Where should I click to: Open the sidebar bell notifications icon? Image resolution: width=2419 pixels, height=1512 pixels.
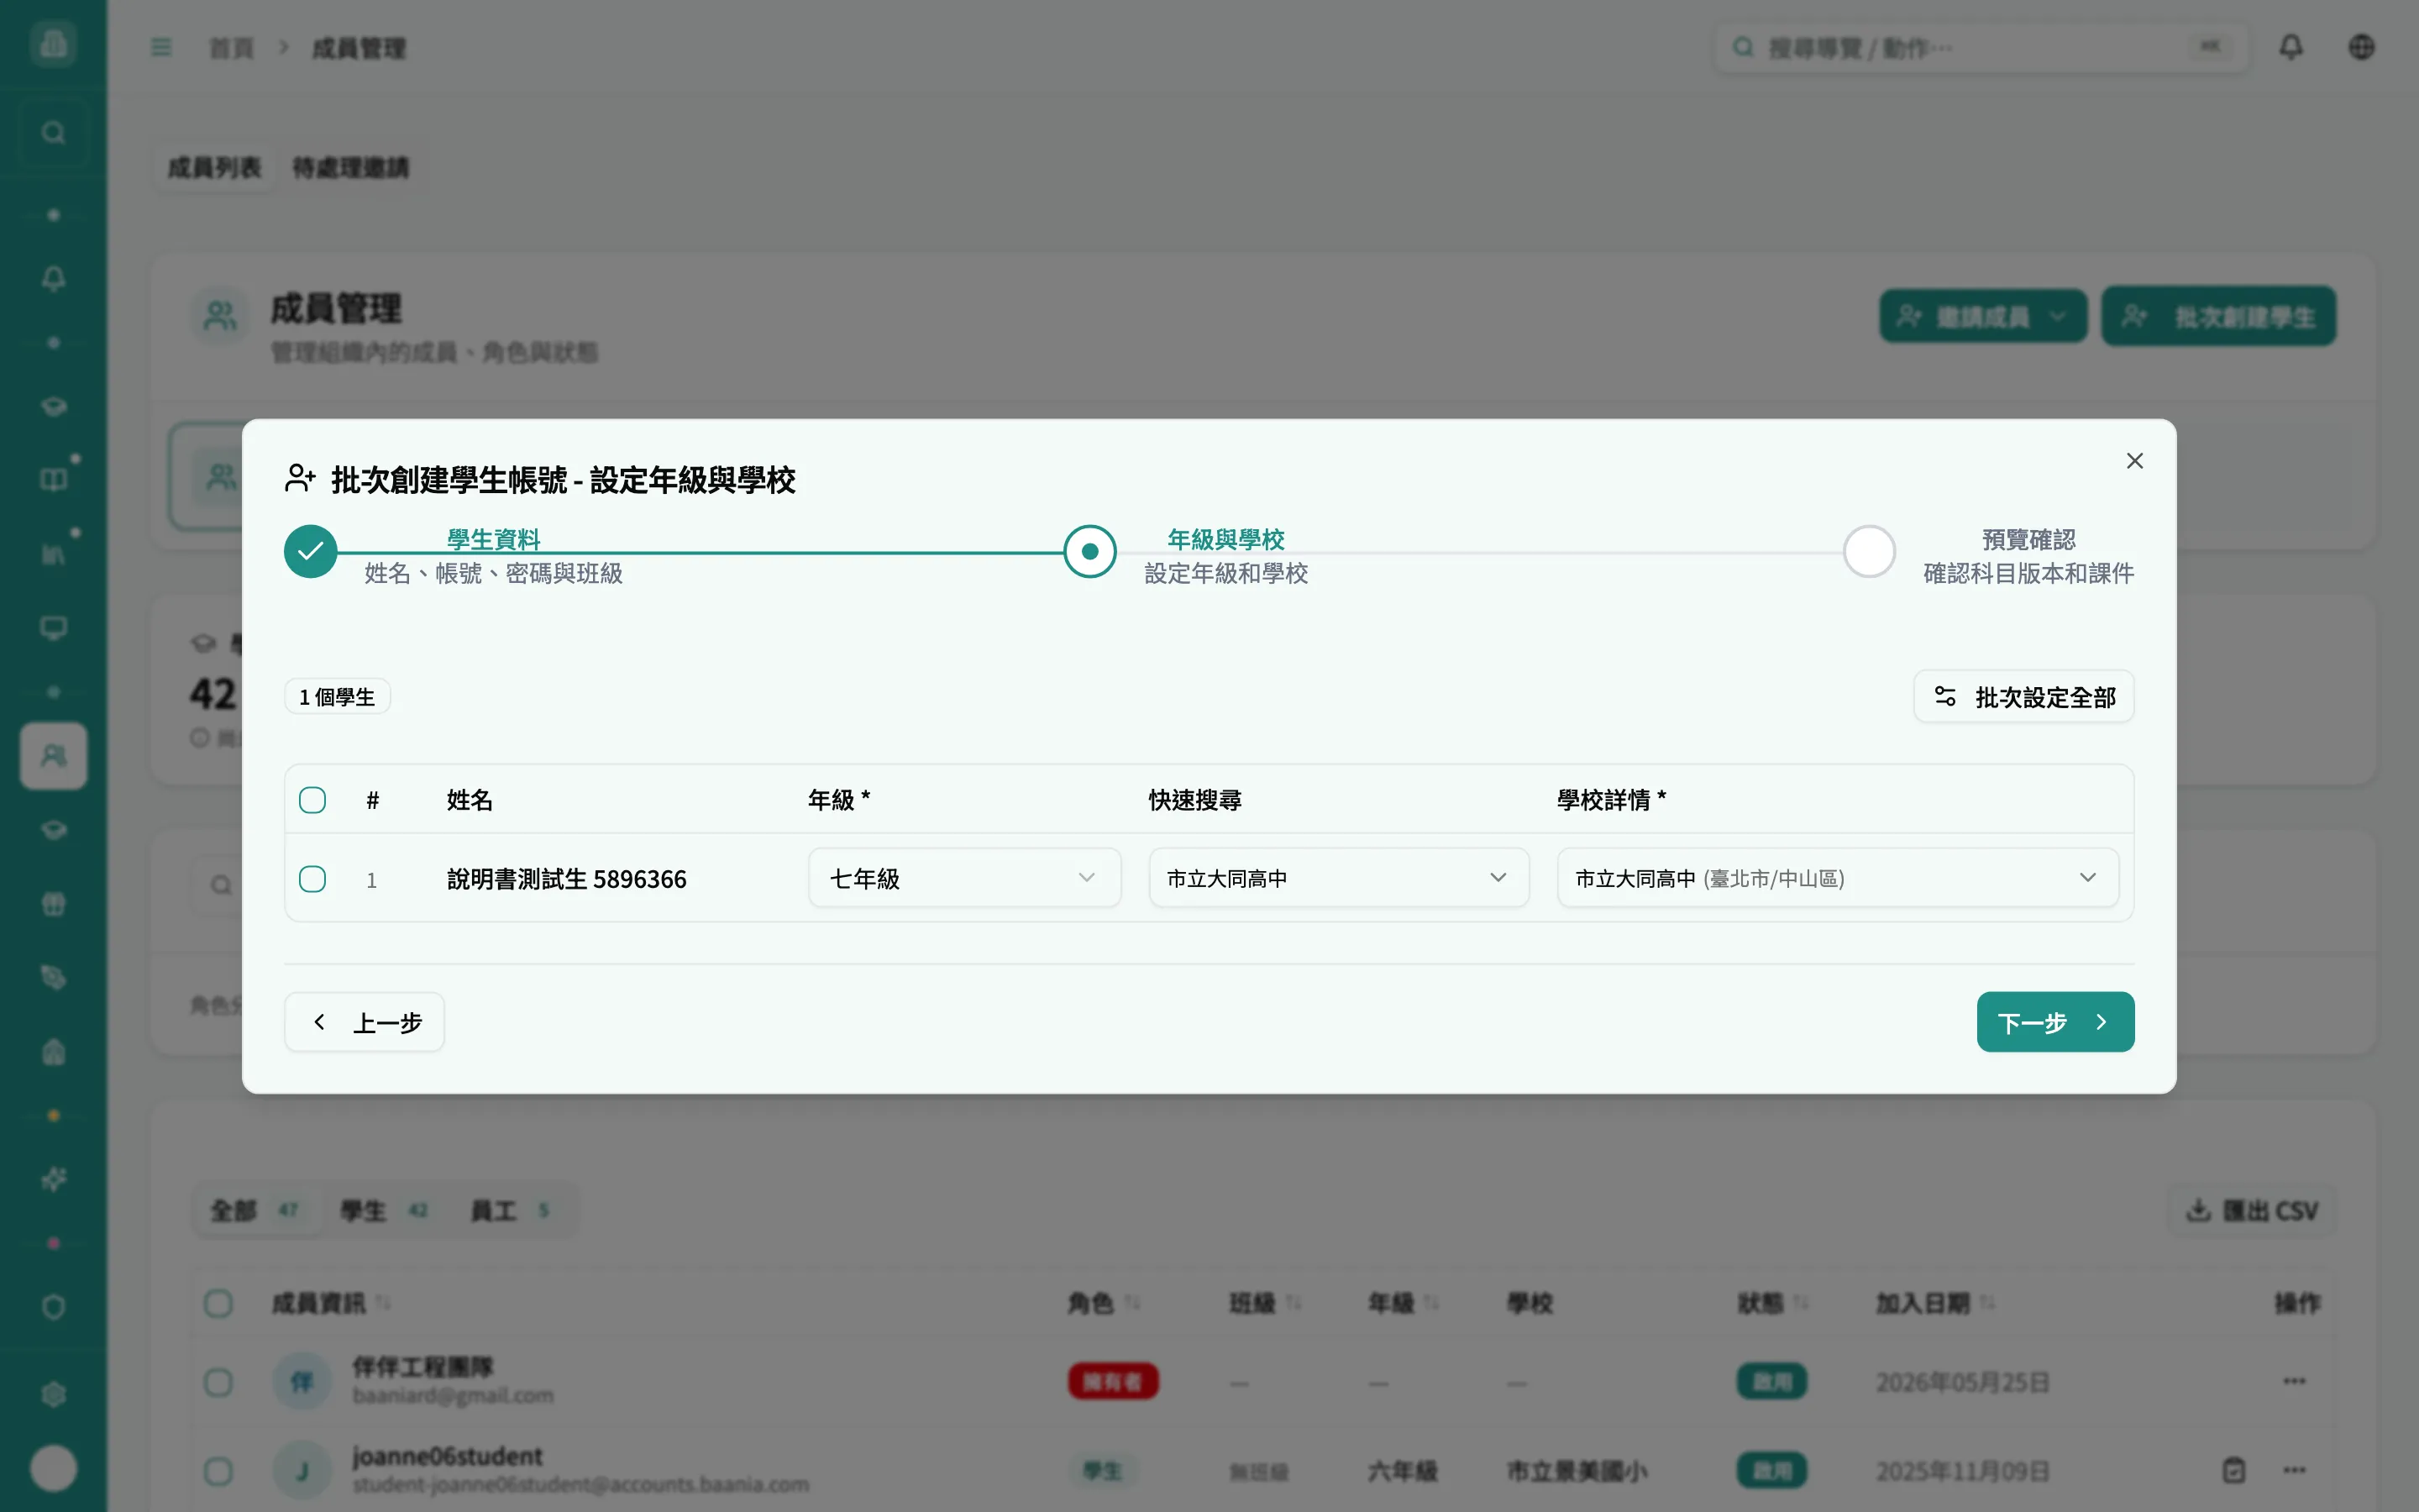pyautogui.click(x=53, y=279)
